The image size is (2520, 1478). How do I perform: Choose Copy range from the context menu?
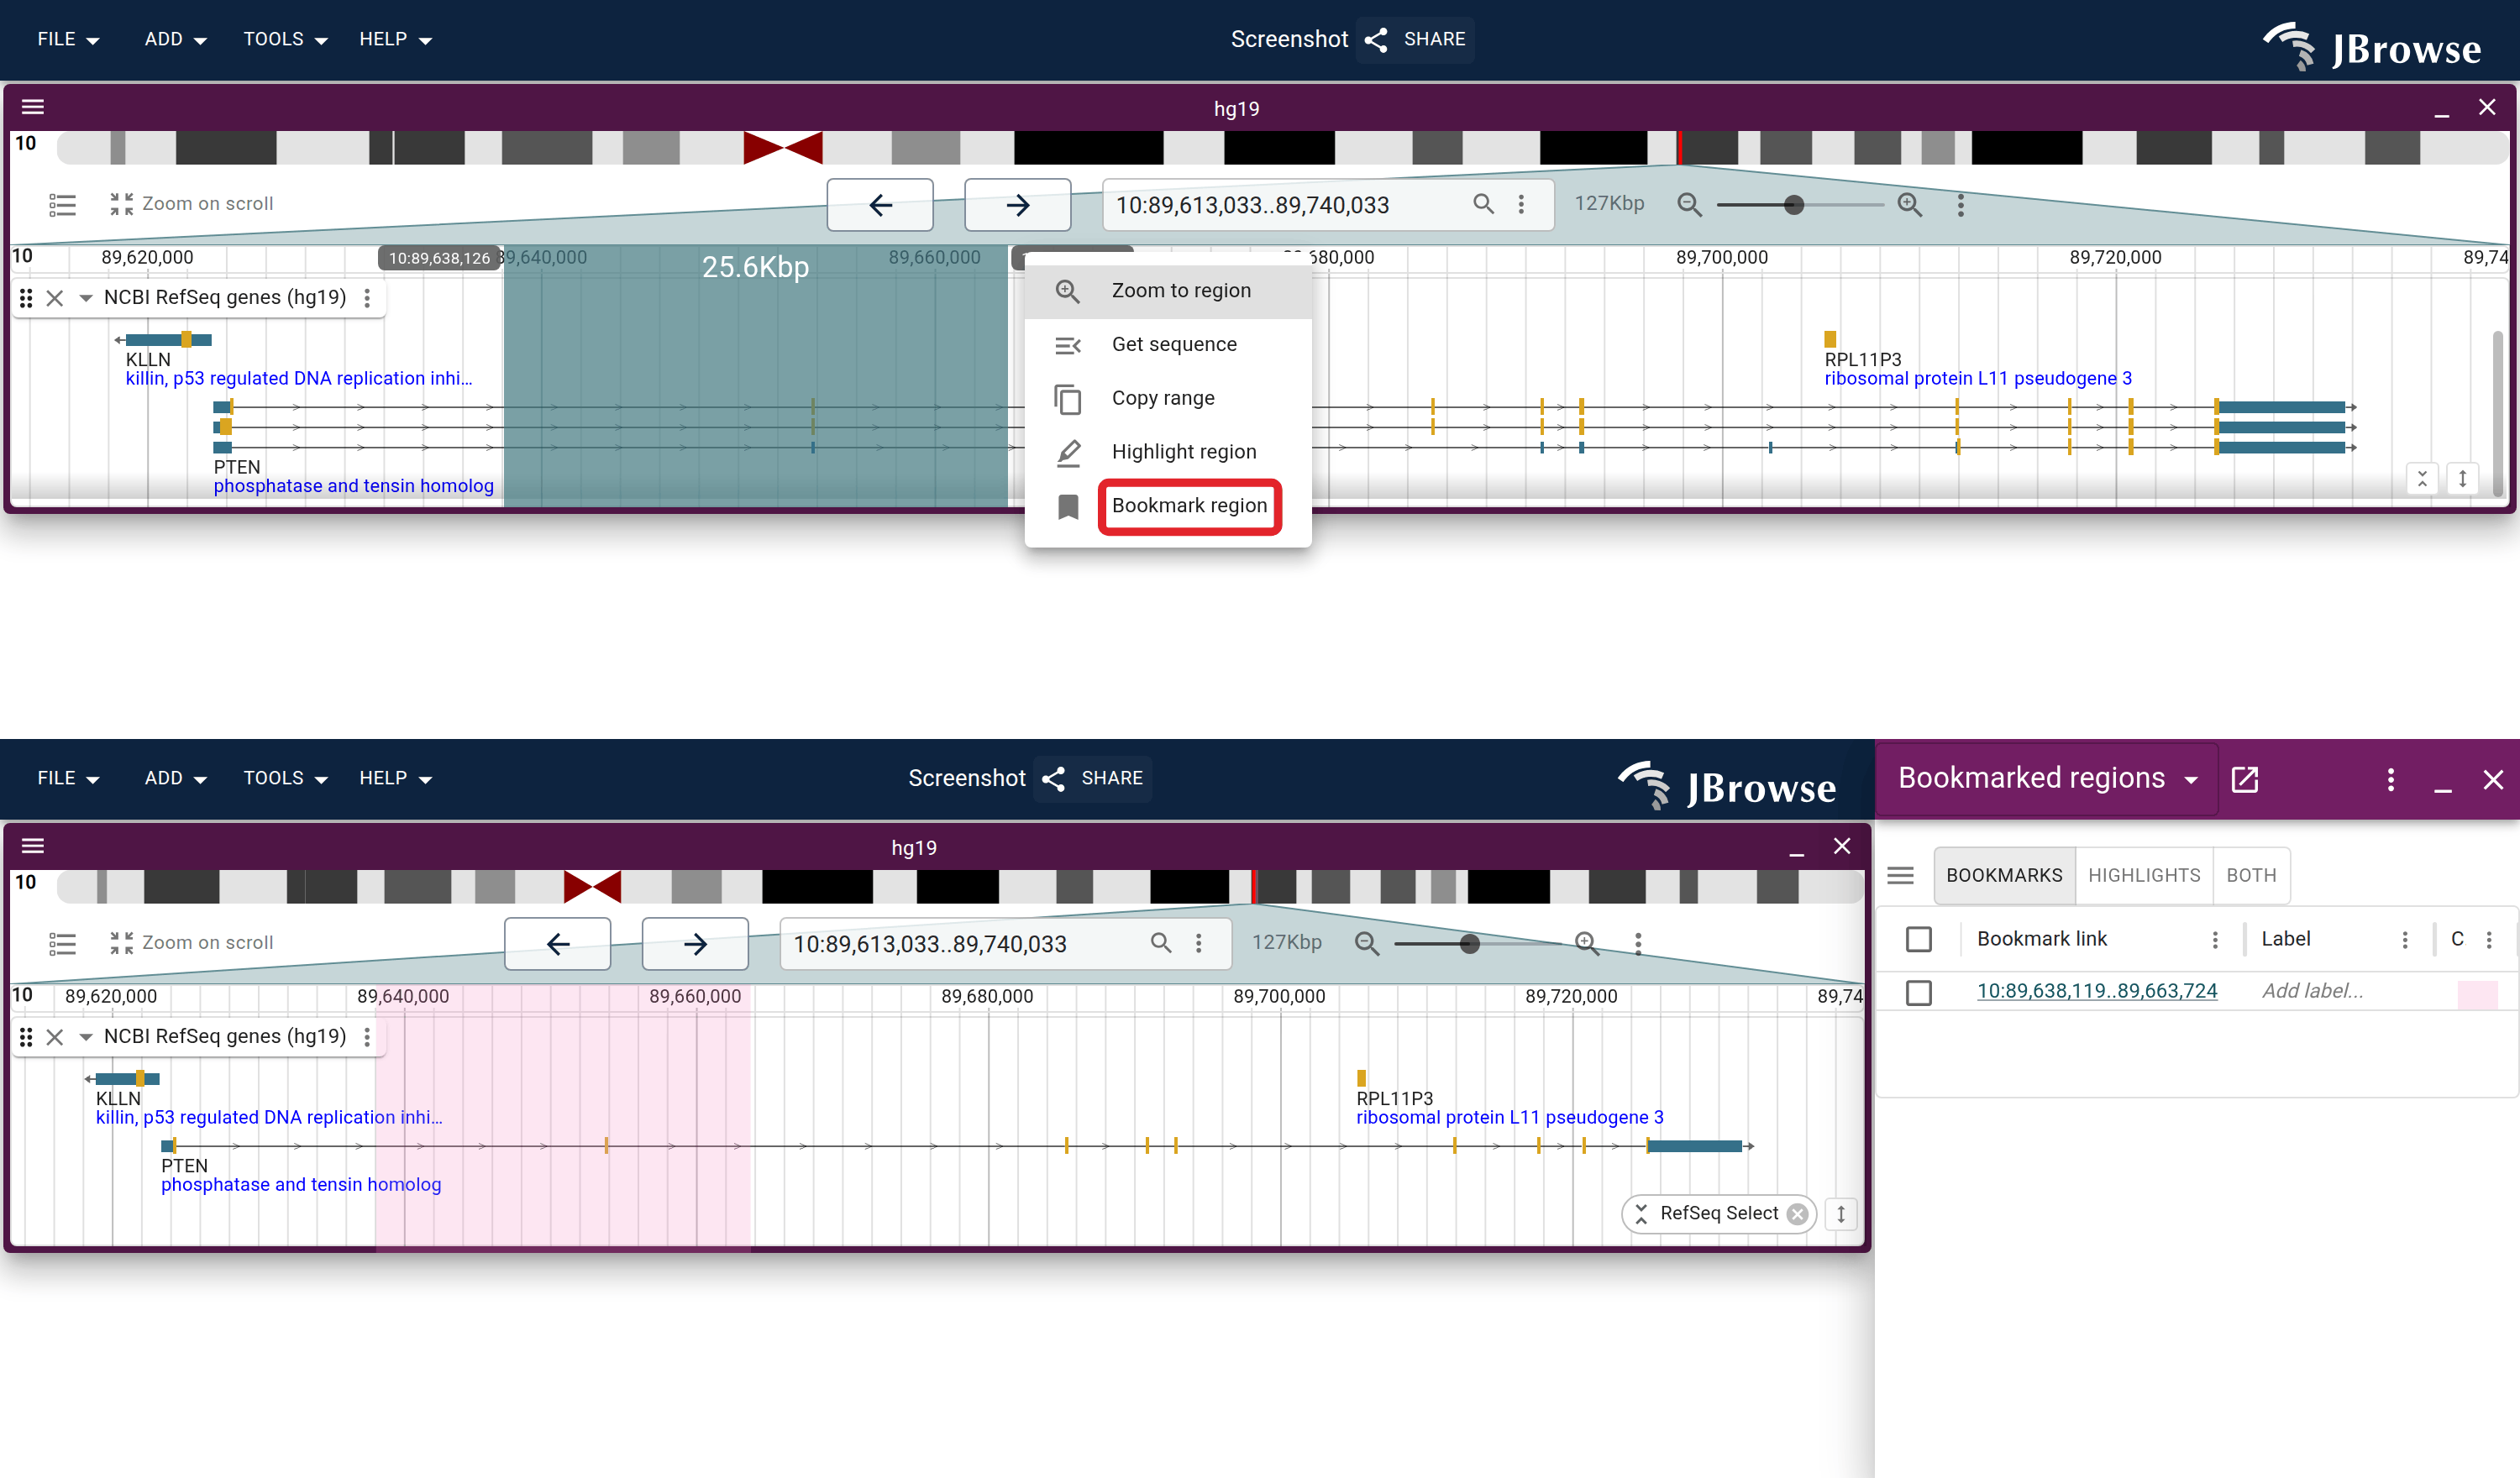tap(1168, 399)
